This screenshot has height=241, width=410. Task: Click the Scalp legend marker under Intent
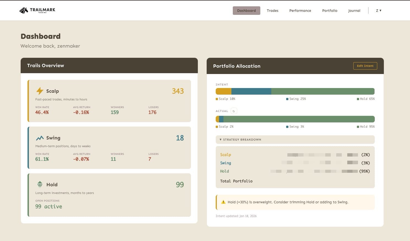tap(217, 99)
